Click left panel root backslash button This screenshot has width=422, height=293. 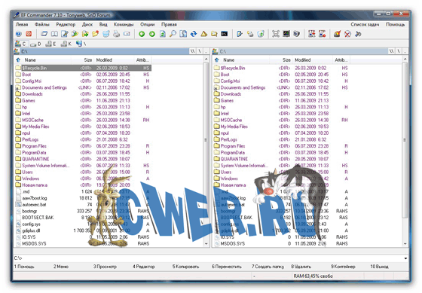coord(200,51)
